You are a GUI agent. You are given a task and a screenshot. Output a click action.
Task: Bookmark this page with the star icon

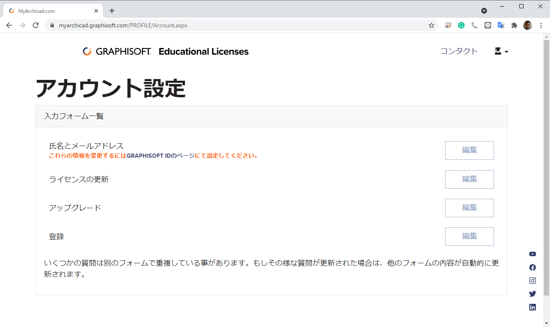(x=431, y=25)
